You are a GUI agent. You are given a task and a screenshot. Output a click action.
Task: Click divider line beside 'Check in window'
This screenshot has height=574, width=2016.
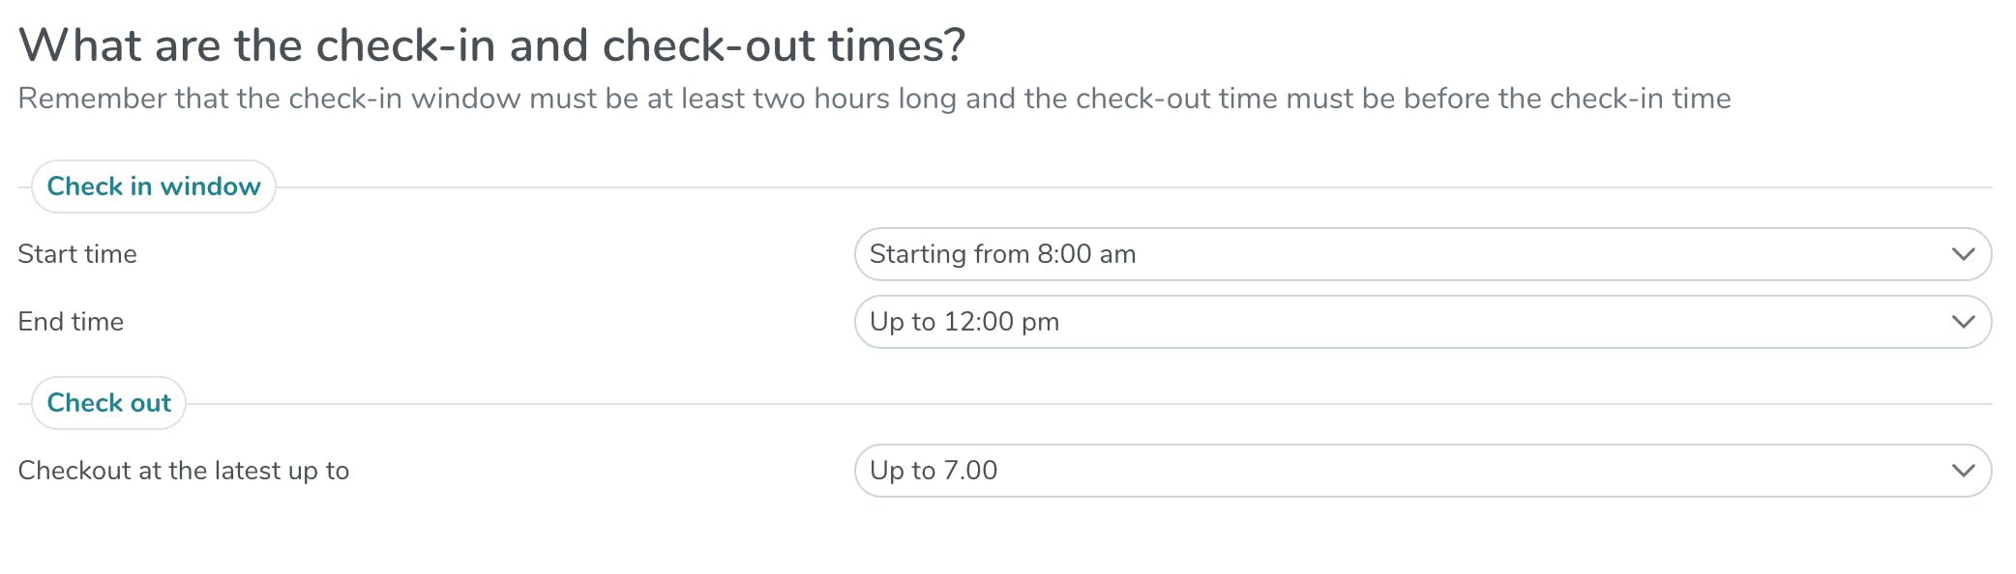[1132, 187]
